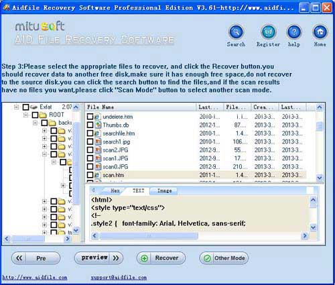
Task: Click the preview button
Action: (98, 258)
